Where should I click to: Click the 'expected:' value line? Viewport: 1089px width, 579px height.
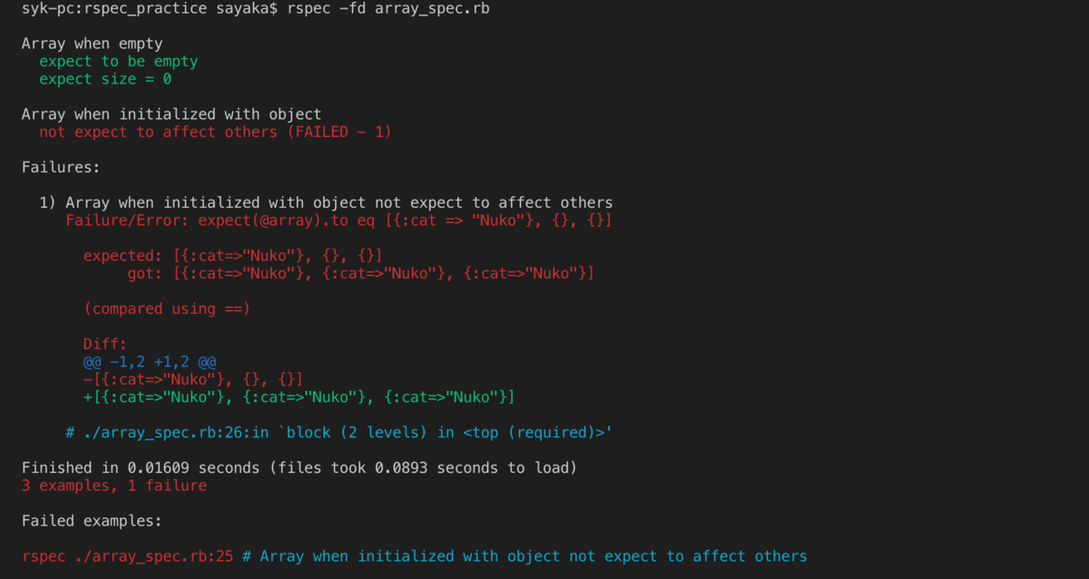click(232, 256)
